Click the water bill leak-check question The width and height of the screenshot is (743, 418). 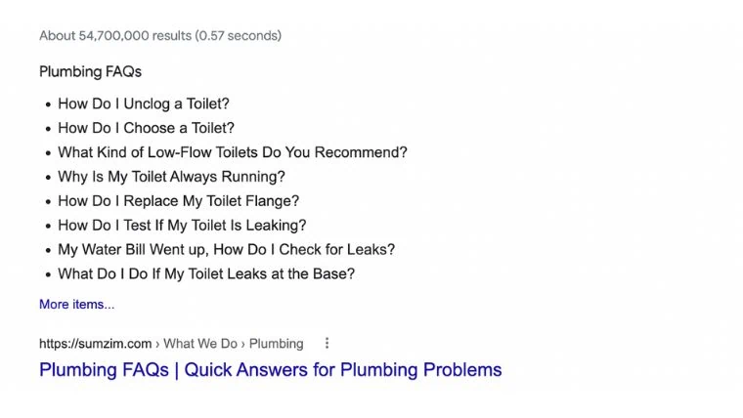pos(226,250)
